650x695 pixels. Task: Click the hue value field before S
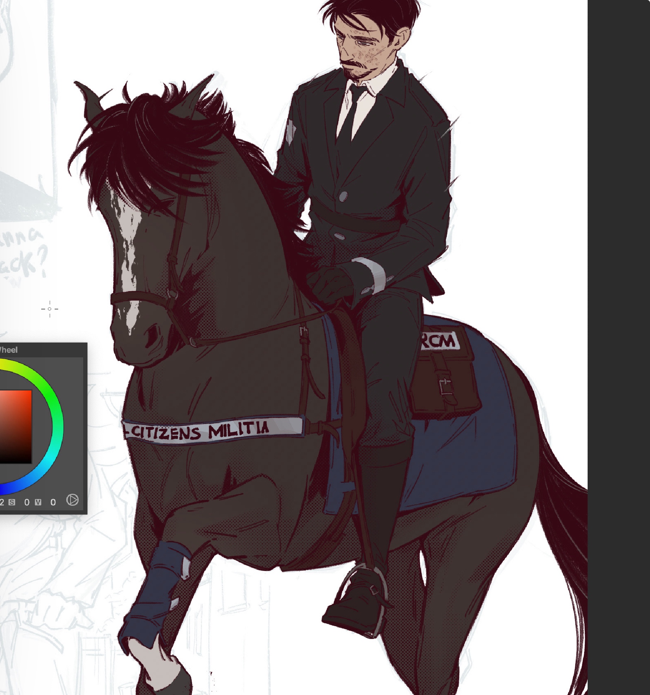click(2, 502)
